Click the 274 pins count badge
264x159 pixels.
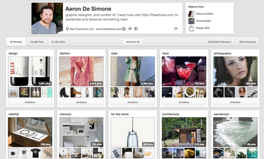pyautogui.click(x=199, y=144)
